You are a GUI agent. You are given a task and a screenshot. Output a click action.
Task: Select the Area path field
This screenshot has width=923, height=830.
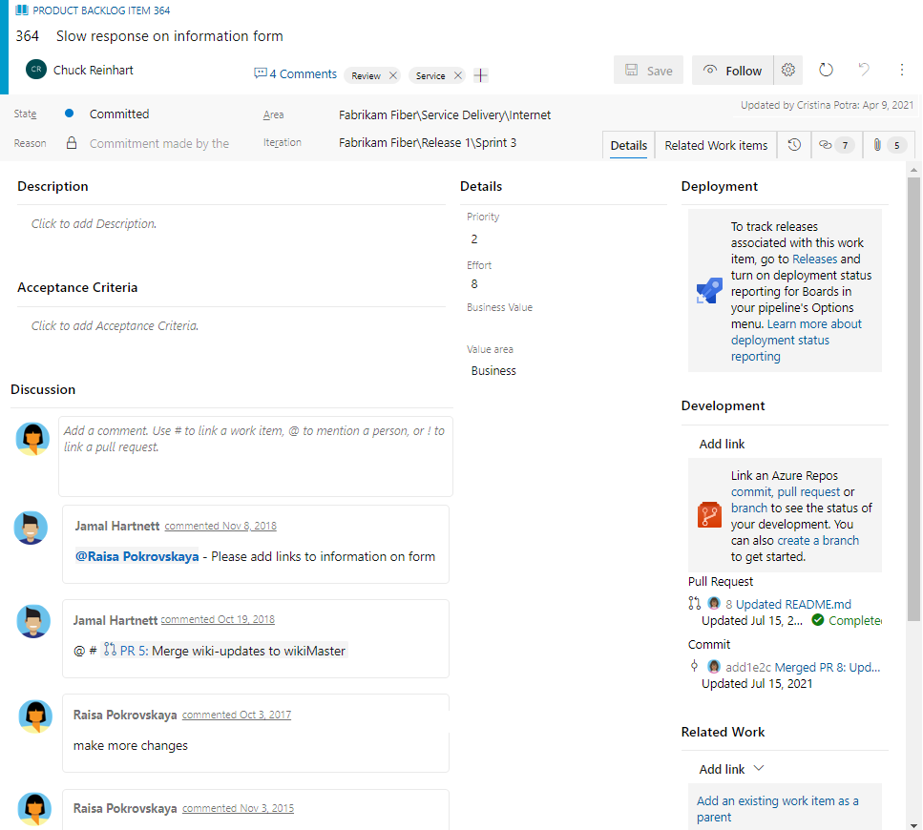point(445,115)
